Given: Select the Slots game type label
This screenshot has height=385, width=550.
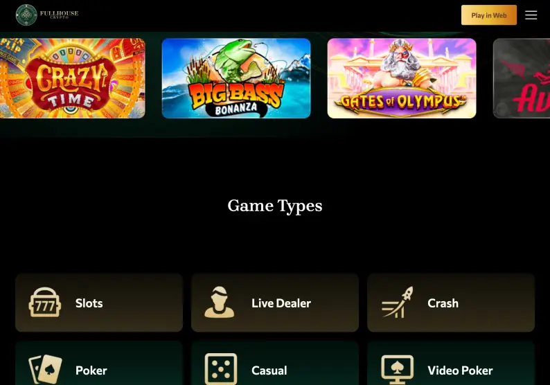Looking at the screenshot, I should click(89, 303).
